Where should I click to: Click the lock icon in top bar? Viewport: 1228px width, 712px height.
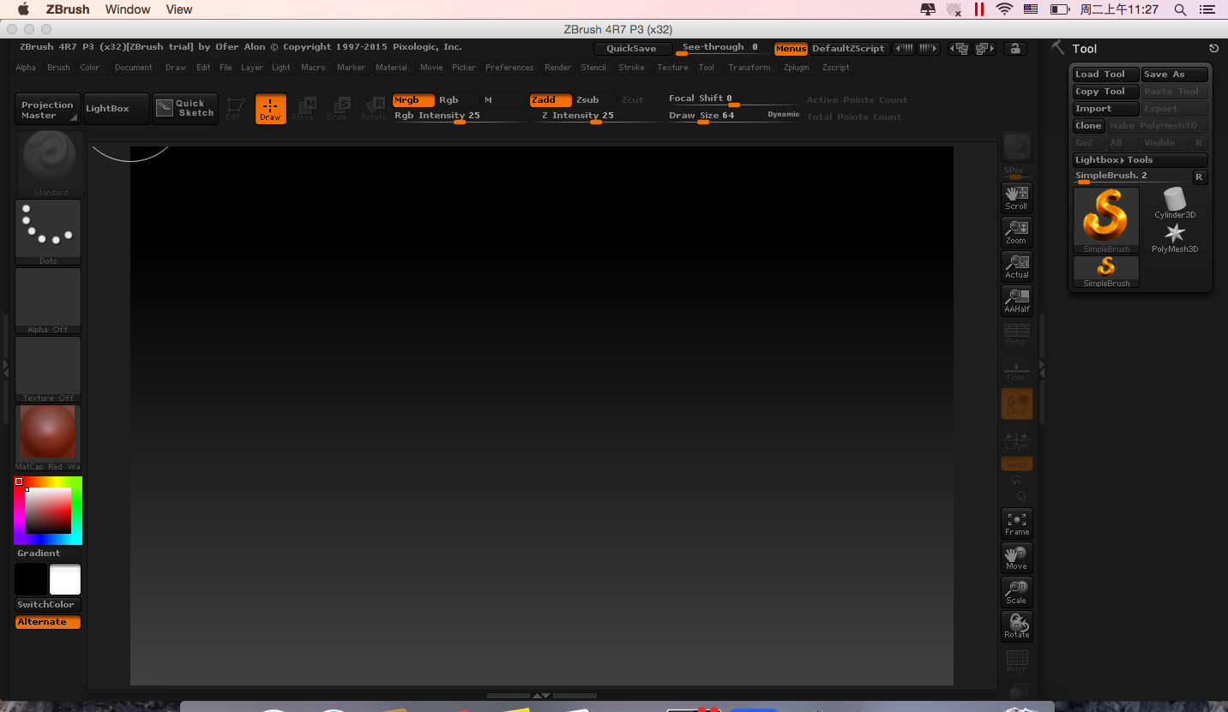[1015, 49]
